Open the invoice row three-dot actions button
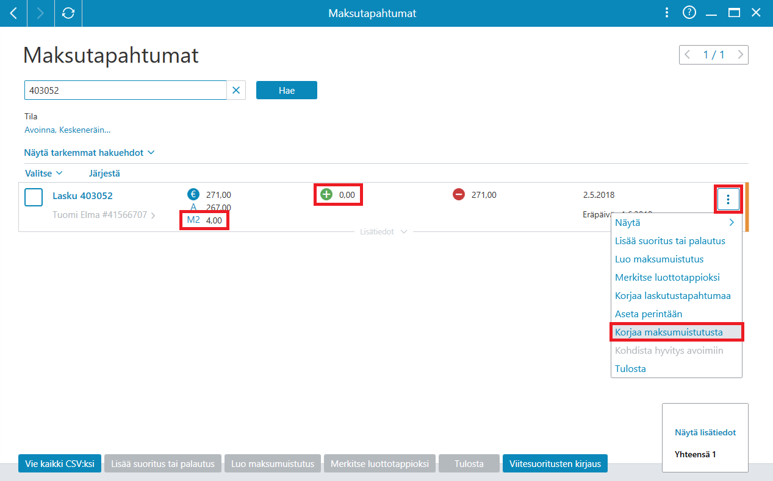The image size is (773, 481). tap(728, 198)
